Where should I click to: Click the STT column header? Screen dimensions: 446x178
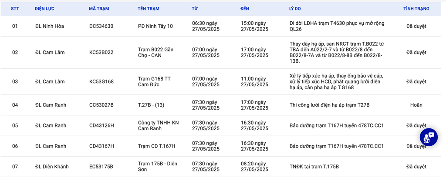[15, 9]
